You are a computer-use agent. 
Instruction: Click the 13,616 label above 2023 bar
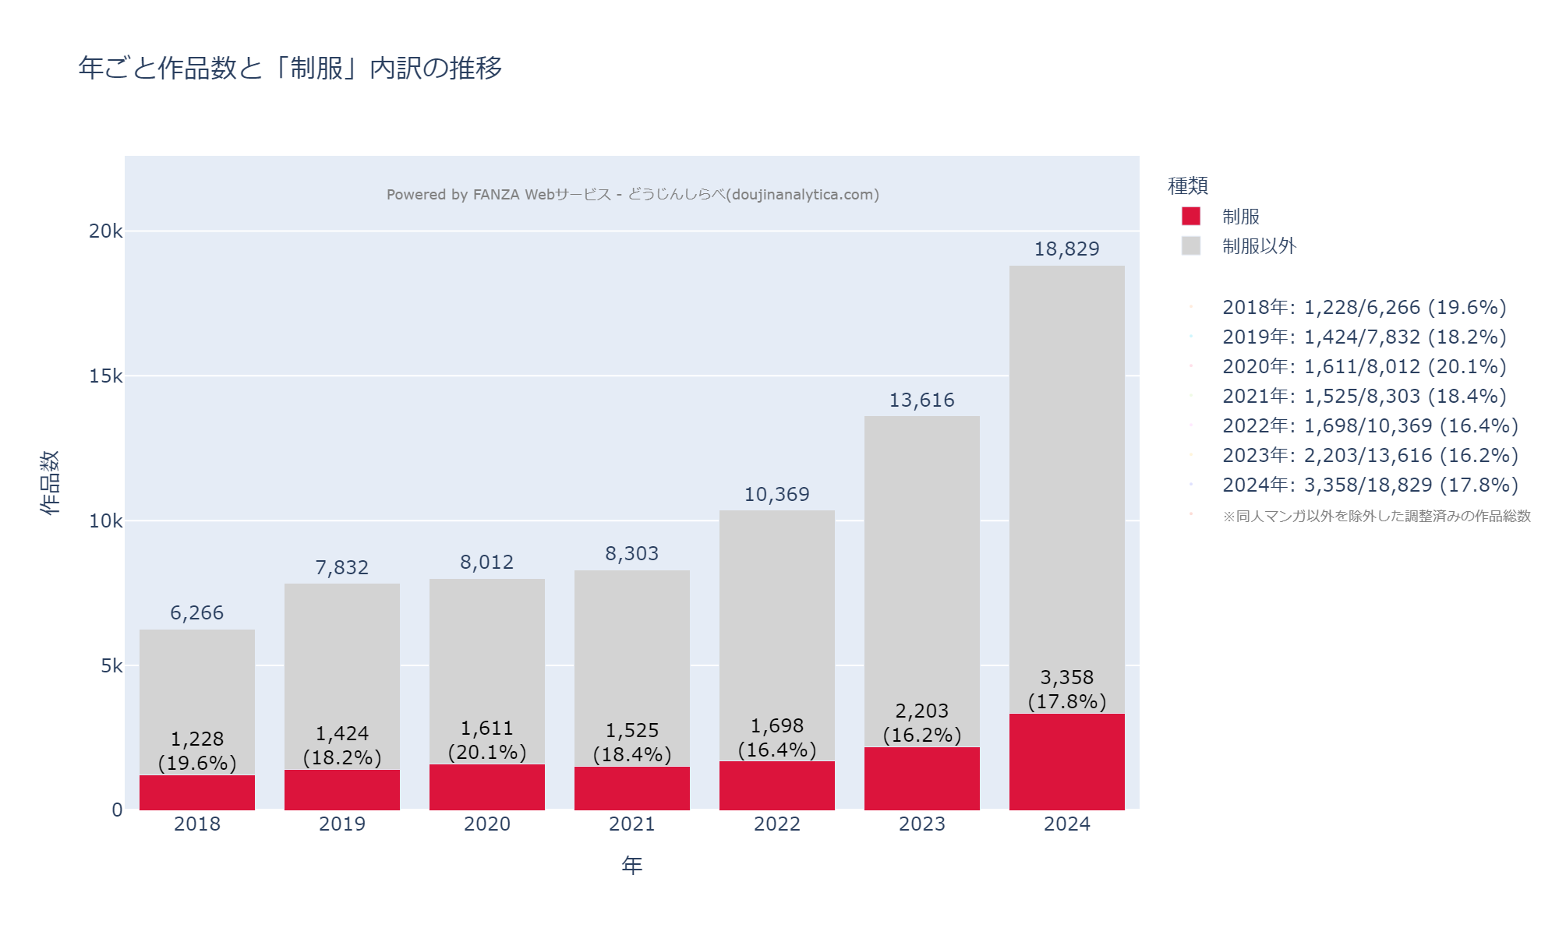[921, 400]
